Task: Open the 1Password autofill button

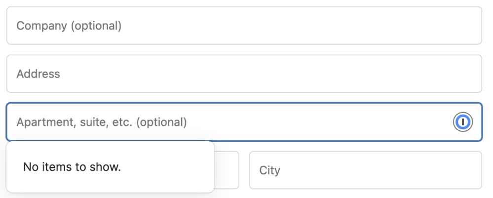Action: click(x=462, y=122)
